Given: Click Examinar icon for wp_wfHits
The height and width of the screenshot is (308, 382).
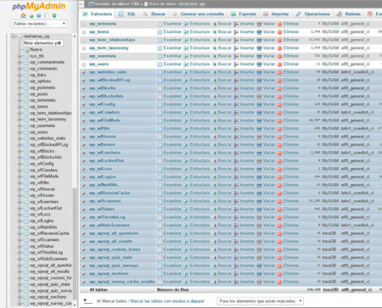Looking at the screenshot, I should [x=160, y=129].
